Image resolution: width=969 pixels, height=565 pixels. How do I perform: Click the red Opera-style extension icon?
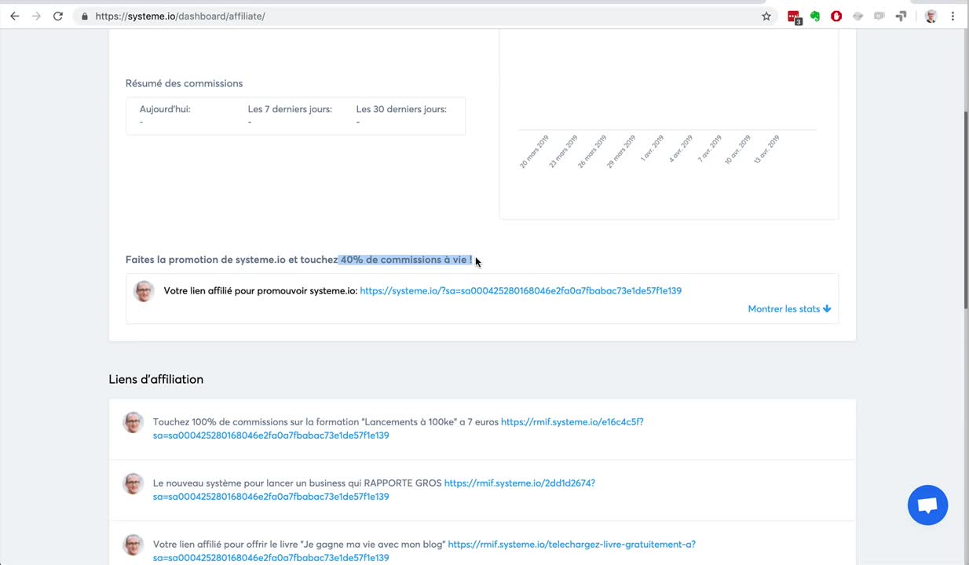pyautogui.click(x=836, y=16)
